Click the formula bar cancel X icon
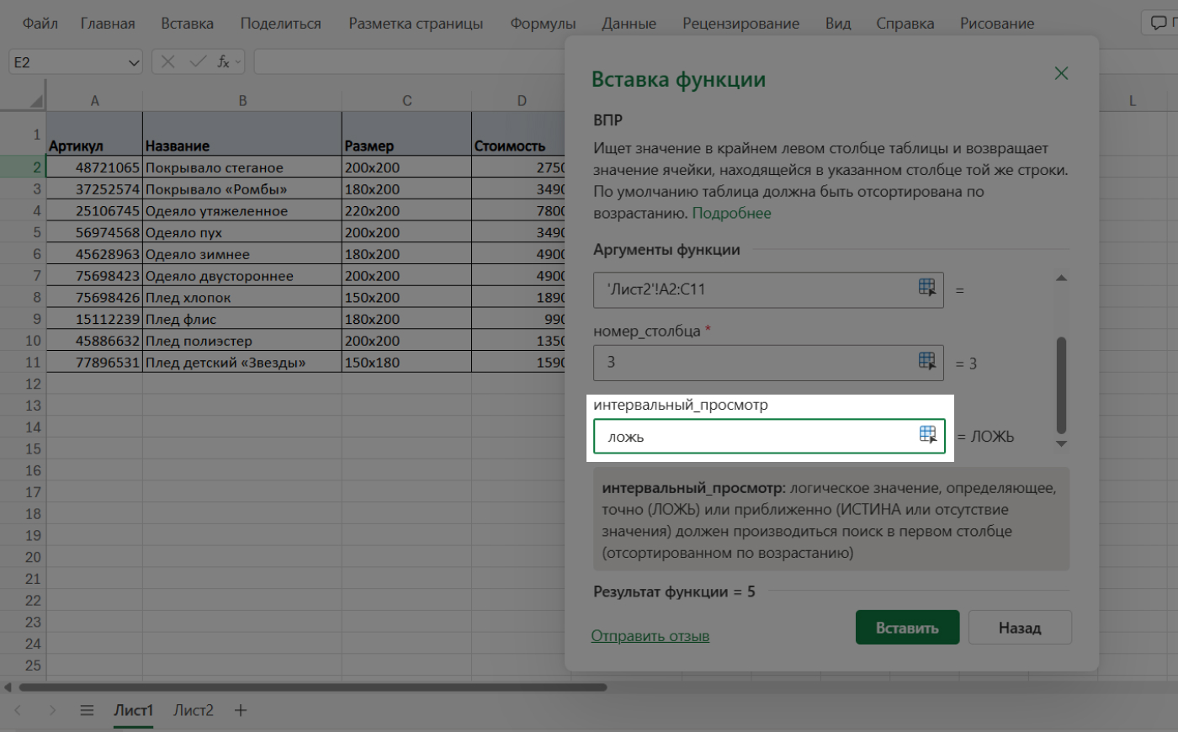Image resolution: width=1178 pixels, height=732 pixels. pos(168,61)
